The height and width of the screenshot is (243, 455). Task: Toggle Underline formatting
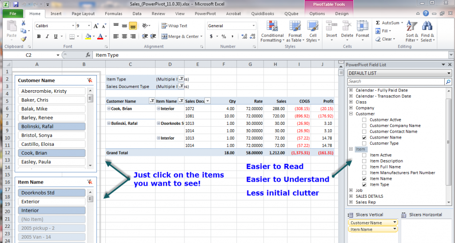coord(56,36)
